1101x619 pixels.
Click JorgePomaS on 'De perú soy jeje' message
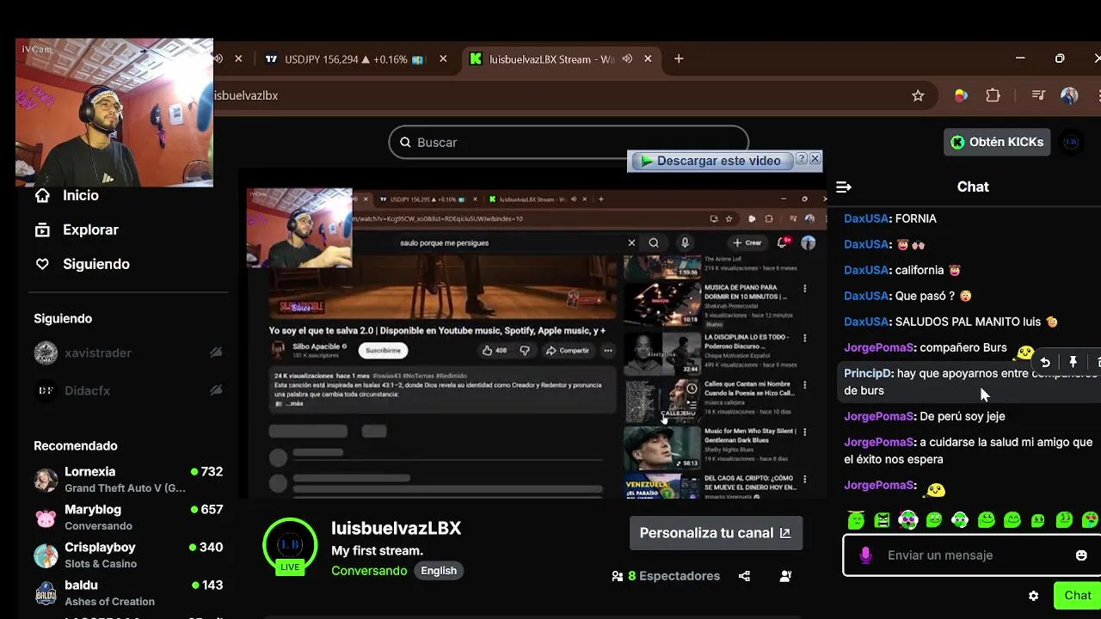coord(878,416)
